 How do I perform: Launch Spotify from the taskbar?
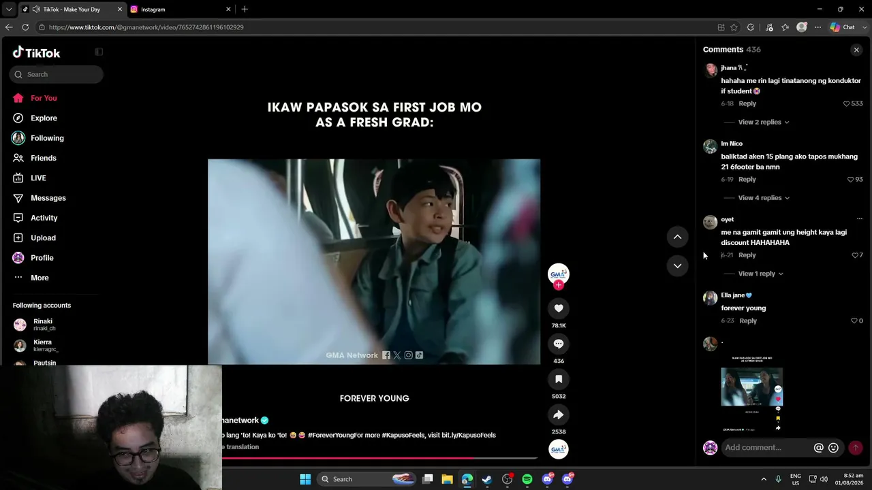[527, 479]
